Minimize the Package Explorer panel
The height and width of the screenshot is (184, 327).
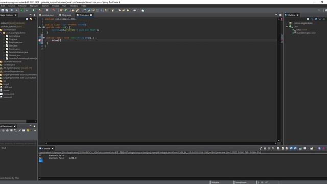point(30,15)
